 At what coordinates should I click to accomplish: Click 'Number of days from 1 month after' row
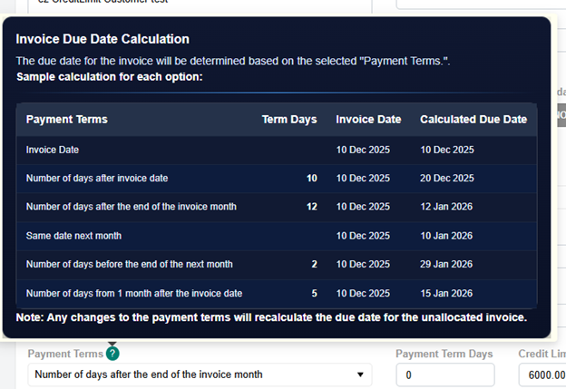(133, 294)
